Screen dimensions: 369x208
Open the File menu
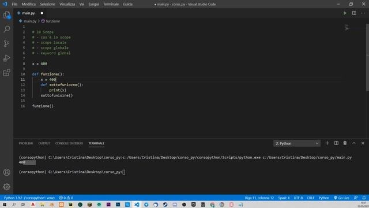point(14,4)
